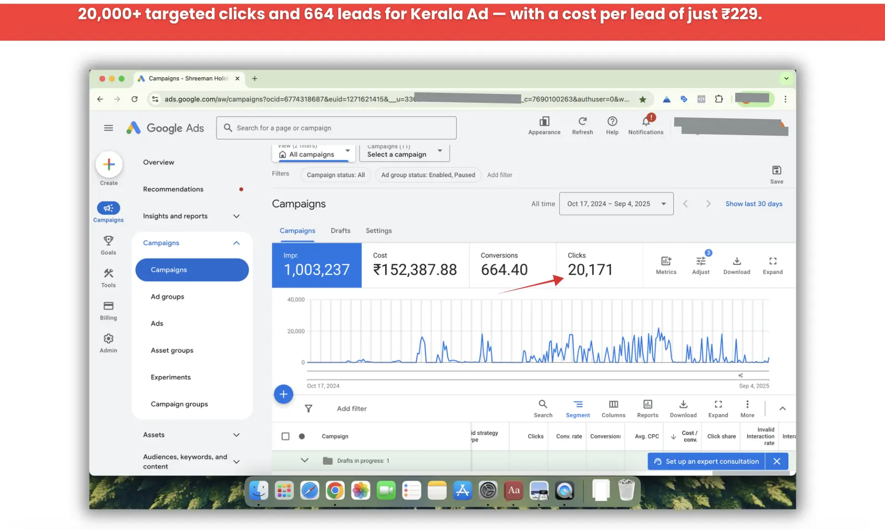Screen dimensions: 885x530
Task: Open the More options menu
Action: (x=747, y=408)
